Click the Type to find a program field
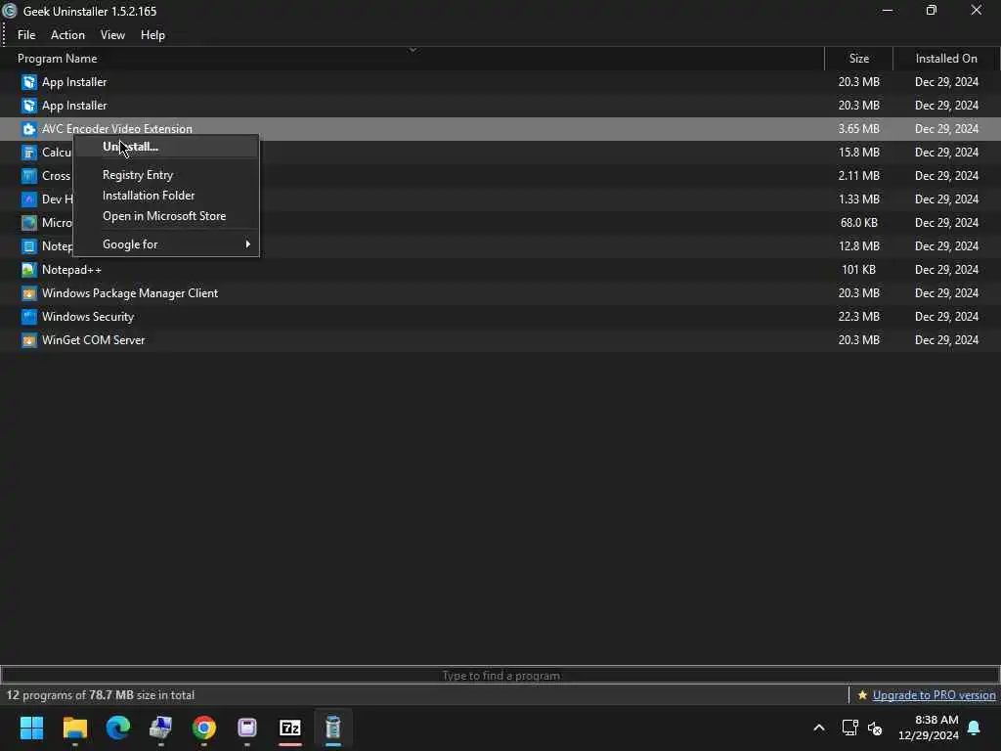Screen dimensions: 1001x751 (500, 675)
